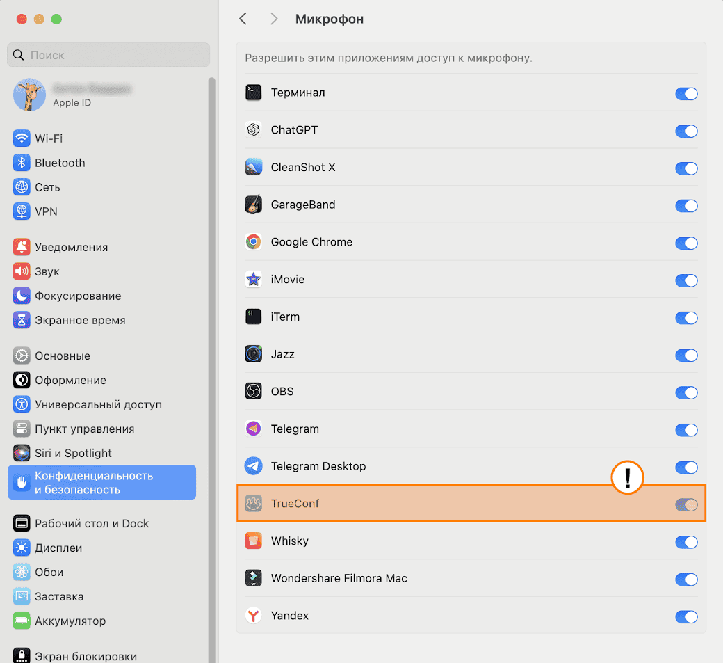This screenshot has height=663, width=723.
Task: Click the iTerm app icon
Action: [253, 317]
